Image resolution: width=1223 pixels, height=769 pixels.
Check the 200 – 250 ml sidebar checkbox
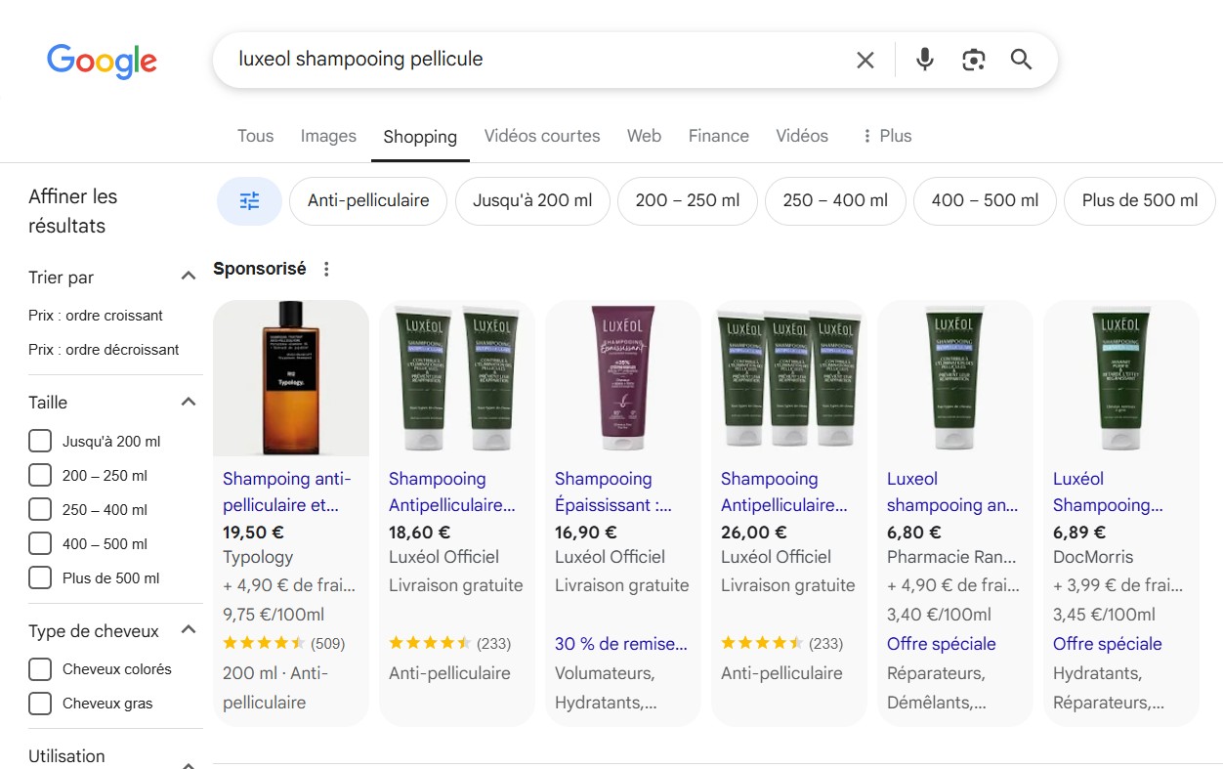[x=40, y=475]
